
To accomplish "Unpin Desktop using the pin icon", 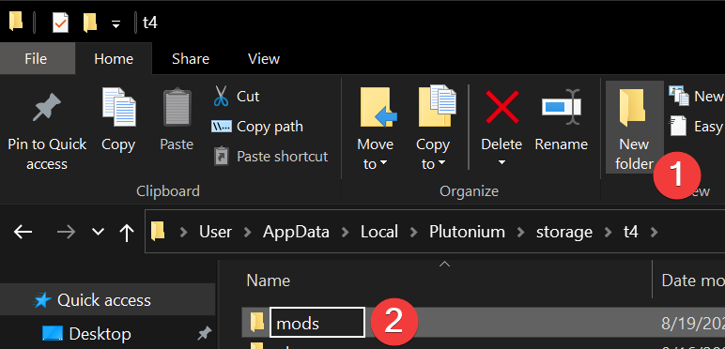I will pos(204,333).
